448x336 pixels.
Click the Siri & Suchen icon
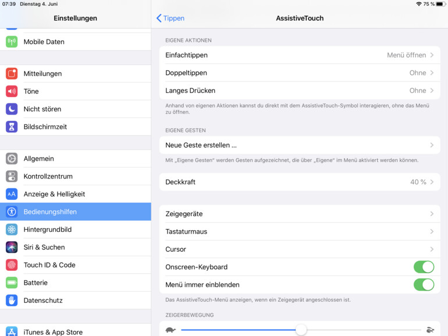pyautogui.click(x=12, y=247)
